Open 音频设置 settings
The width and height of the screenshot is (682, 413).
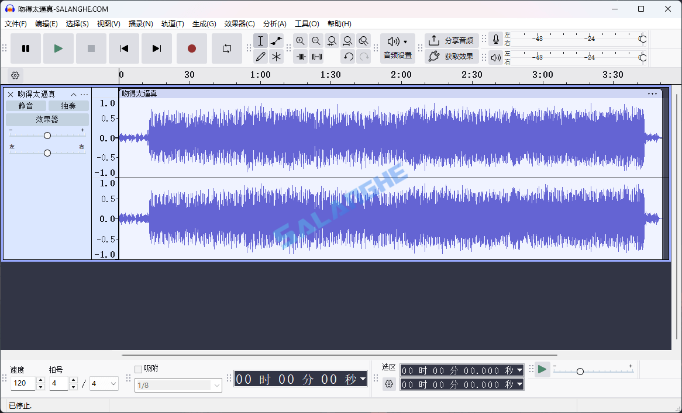(397, 56)
